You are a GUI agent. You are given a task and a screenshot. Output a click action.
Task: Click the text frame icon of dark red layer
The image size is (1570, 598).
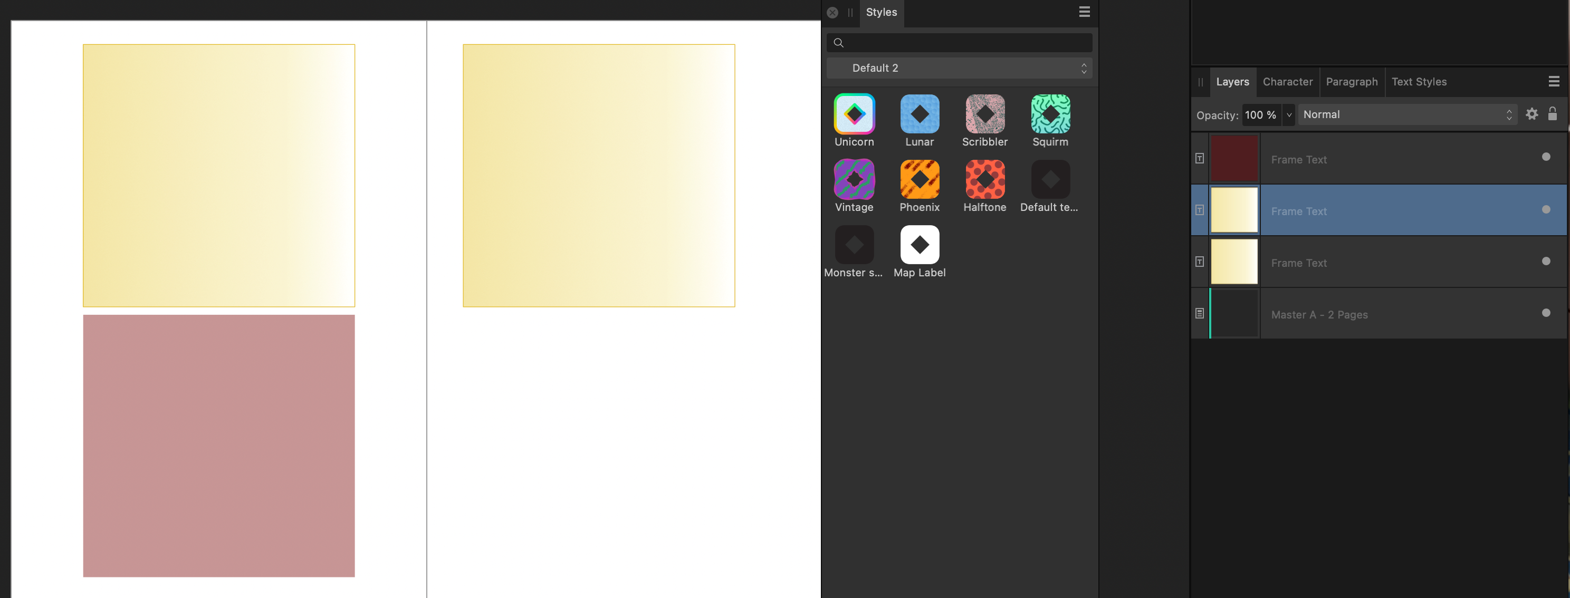pos(1199,158)
